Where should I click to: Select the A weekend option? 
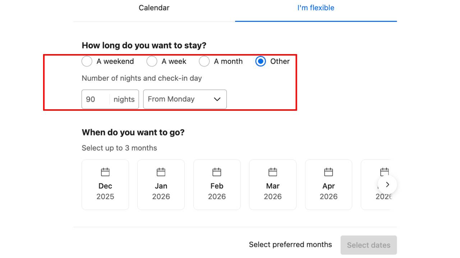point(87,61)
